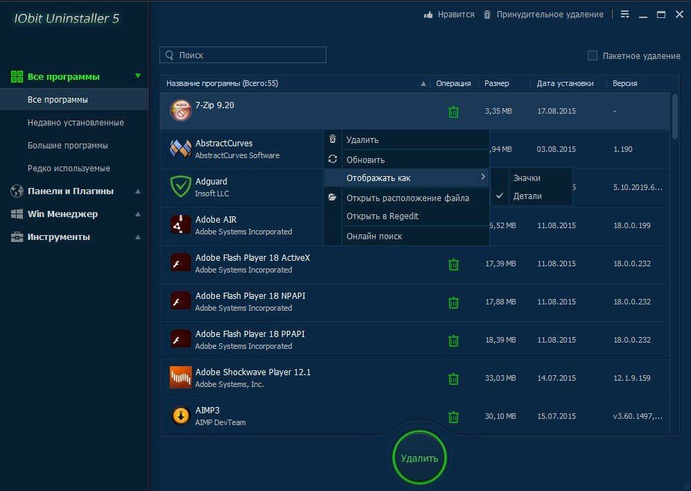691x491 pixels.
Task: Select the Adguard shield icon
Action: click(x=181, y=187)
